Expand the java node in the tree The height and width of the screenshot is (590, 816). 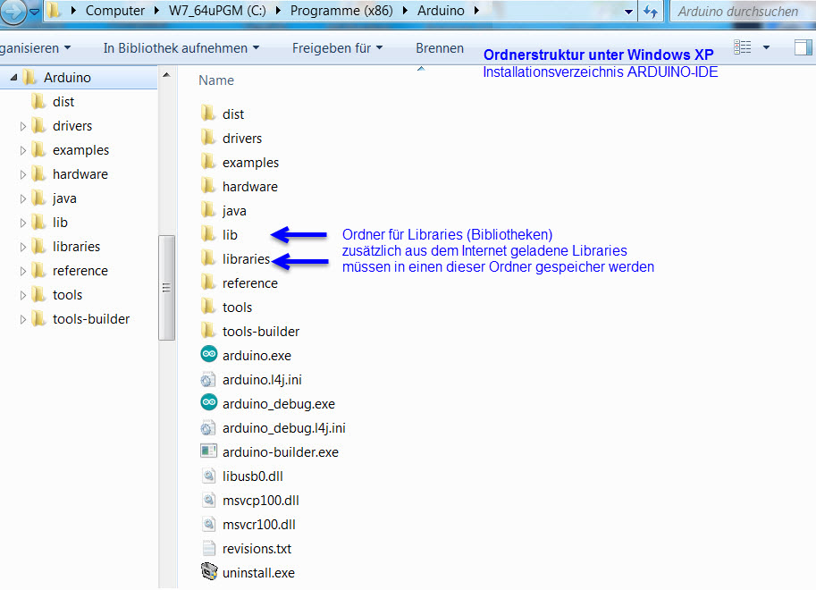click(22, 198)
